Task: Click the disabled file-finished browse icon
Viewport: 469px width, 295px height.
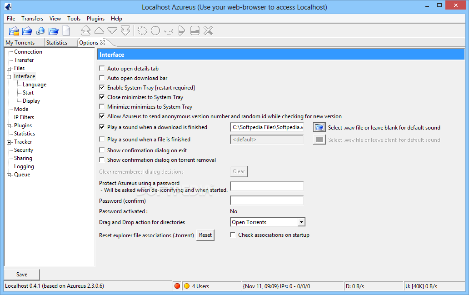Action: point(319,140)
